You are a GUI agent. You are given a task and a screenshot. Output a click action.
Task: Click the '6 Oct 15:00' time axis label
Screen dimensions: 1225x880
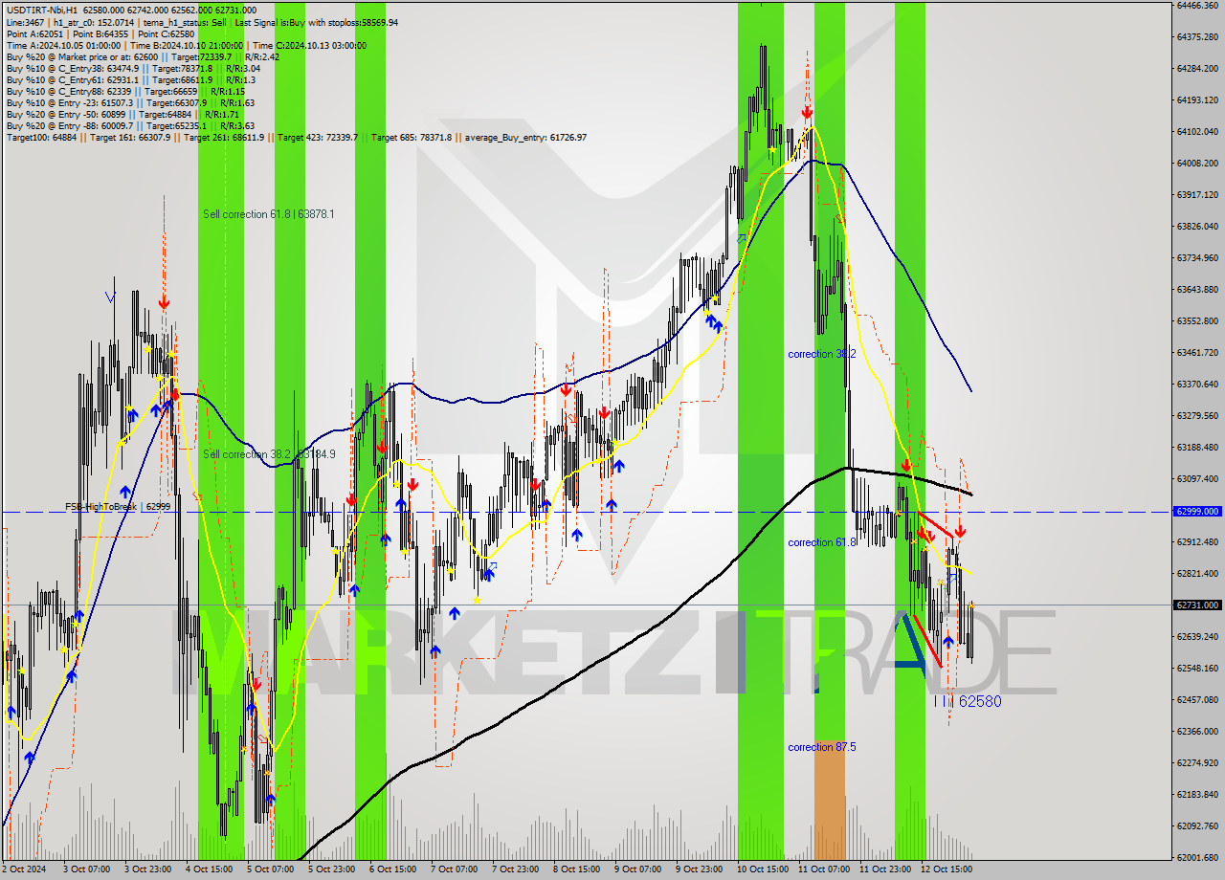pyautogui.click(x=392, y=869)
